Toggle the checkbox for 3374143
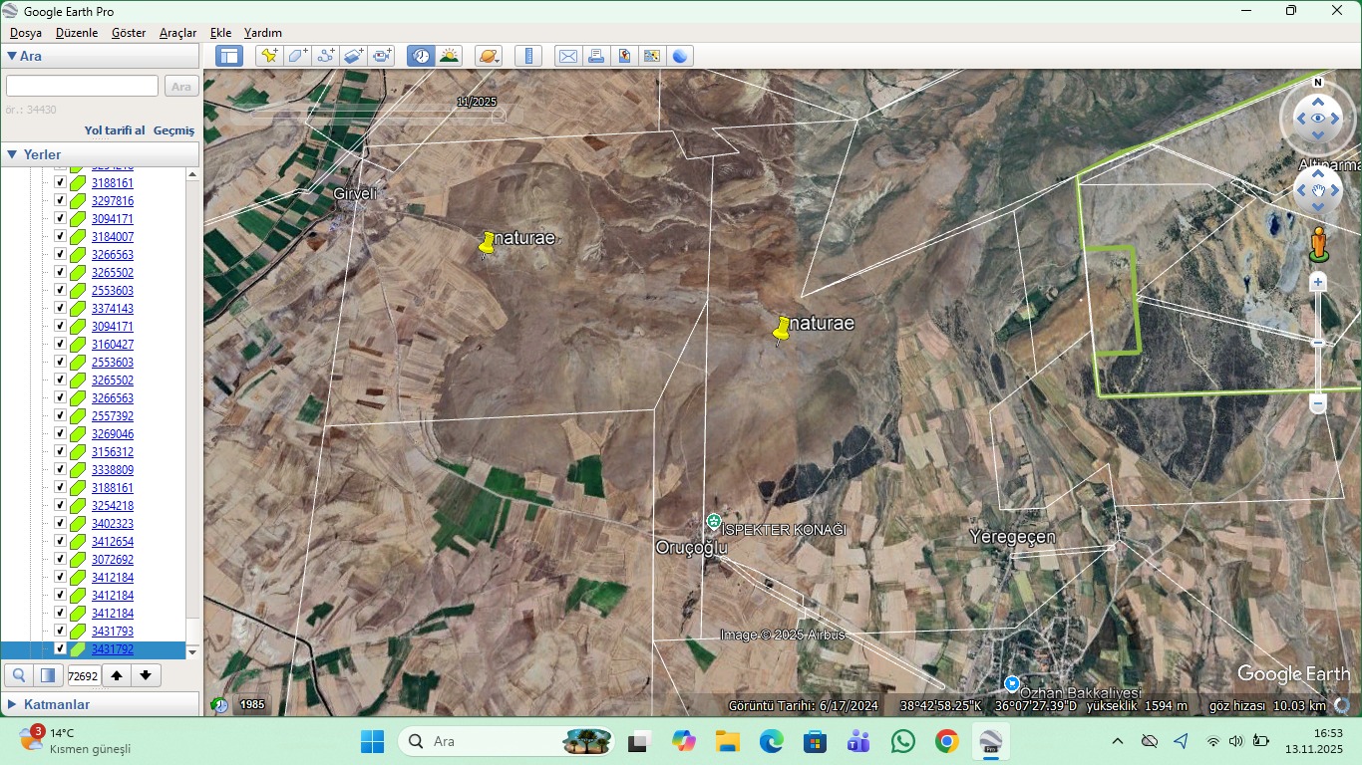Viewport: 1362px width, 765px height. click(60, 309)
